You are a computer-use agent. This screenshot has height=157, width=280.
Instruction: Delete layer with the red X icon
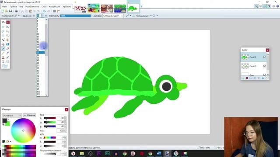247,78
